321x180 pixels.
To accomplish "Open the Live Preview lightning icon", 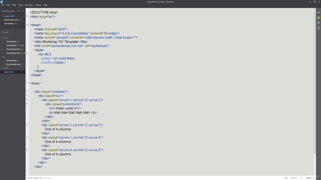I will (318, 12).
